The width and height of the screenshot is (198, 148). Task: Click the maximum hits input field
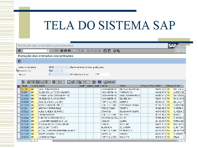(103, 74)
